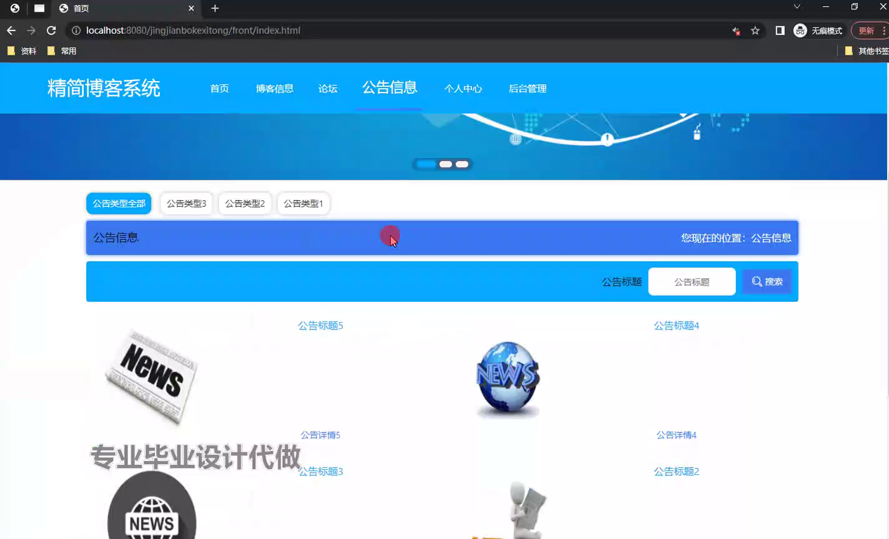The width and height of the screenshot is (889, 539).
Task: Click the dark circle NEWS globe thumbnail
Action: point(152,505)
